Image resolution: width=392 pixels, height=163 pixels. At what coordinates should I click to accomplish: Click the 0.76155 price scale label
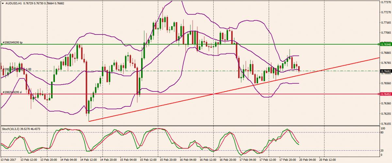(385, 124)
